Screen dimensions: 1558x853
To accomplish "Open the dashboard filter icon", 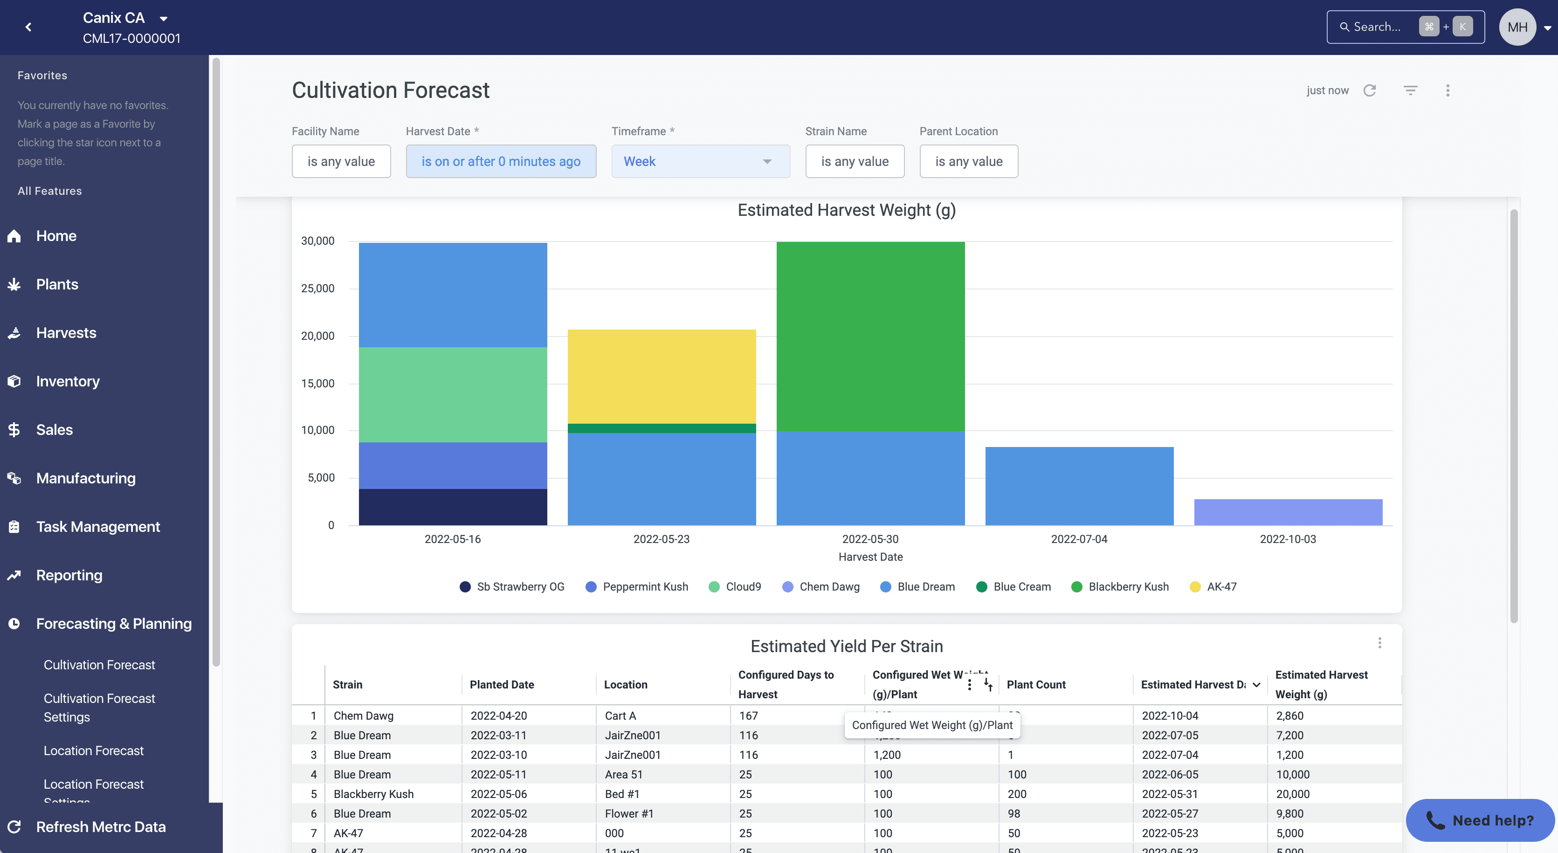I will coord(1410,90).
